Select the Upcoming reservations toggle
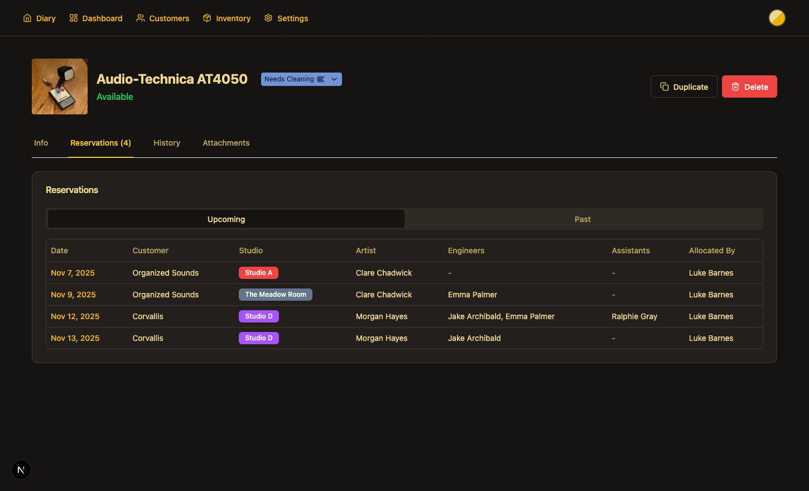Screen dimensions: 809x491 pyautogui.click(x=225, y=219)
